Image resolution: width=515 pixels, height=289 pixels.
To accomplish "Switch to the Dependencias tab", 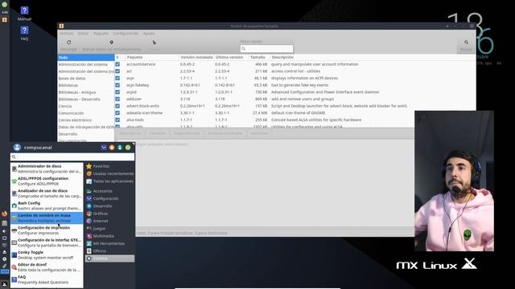I will coord(187,133).
